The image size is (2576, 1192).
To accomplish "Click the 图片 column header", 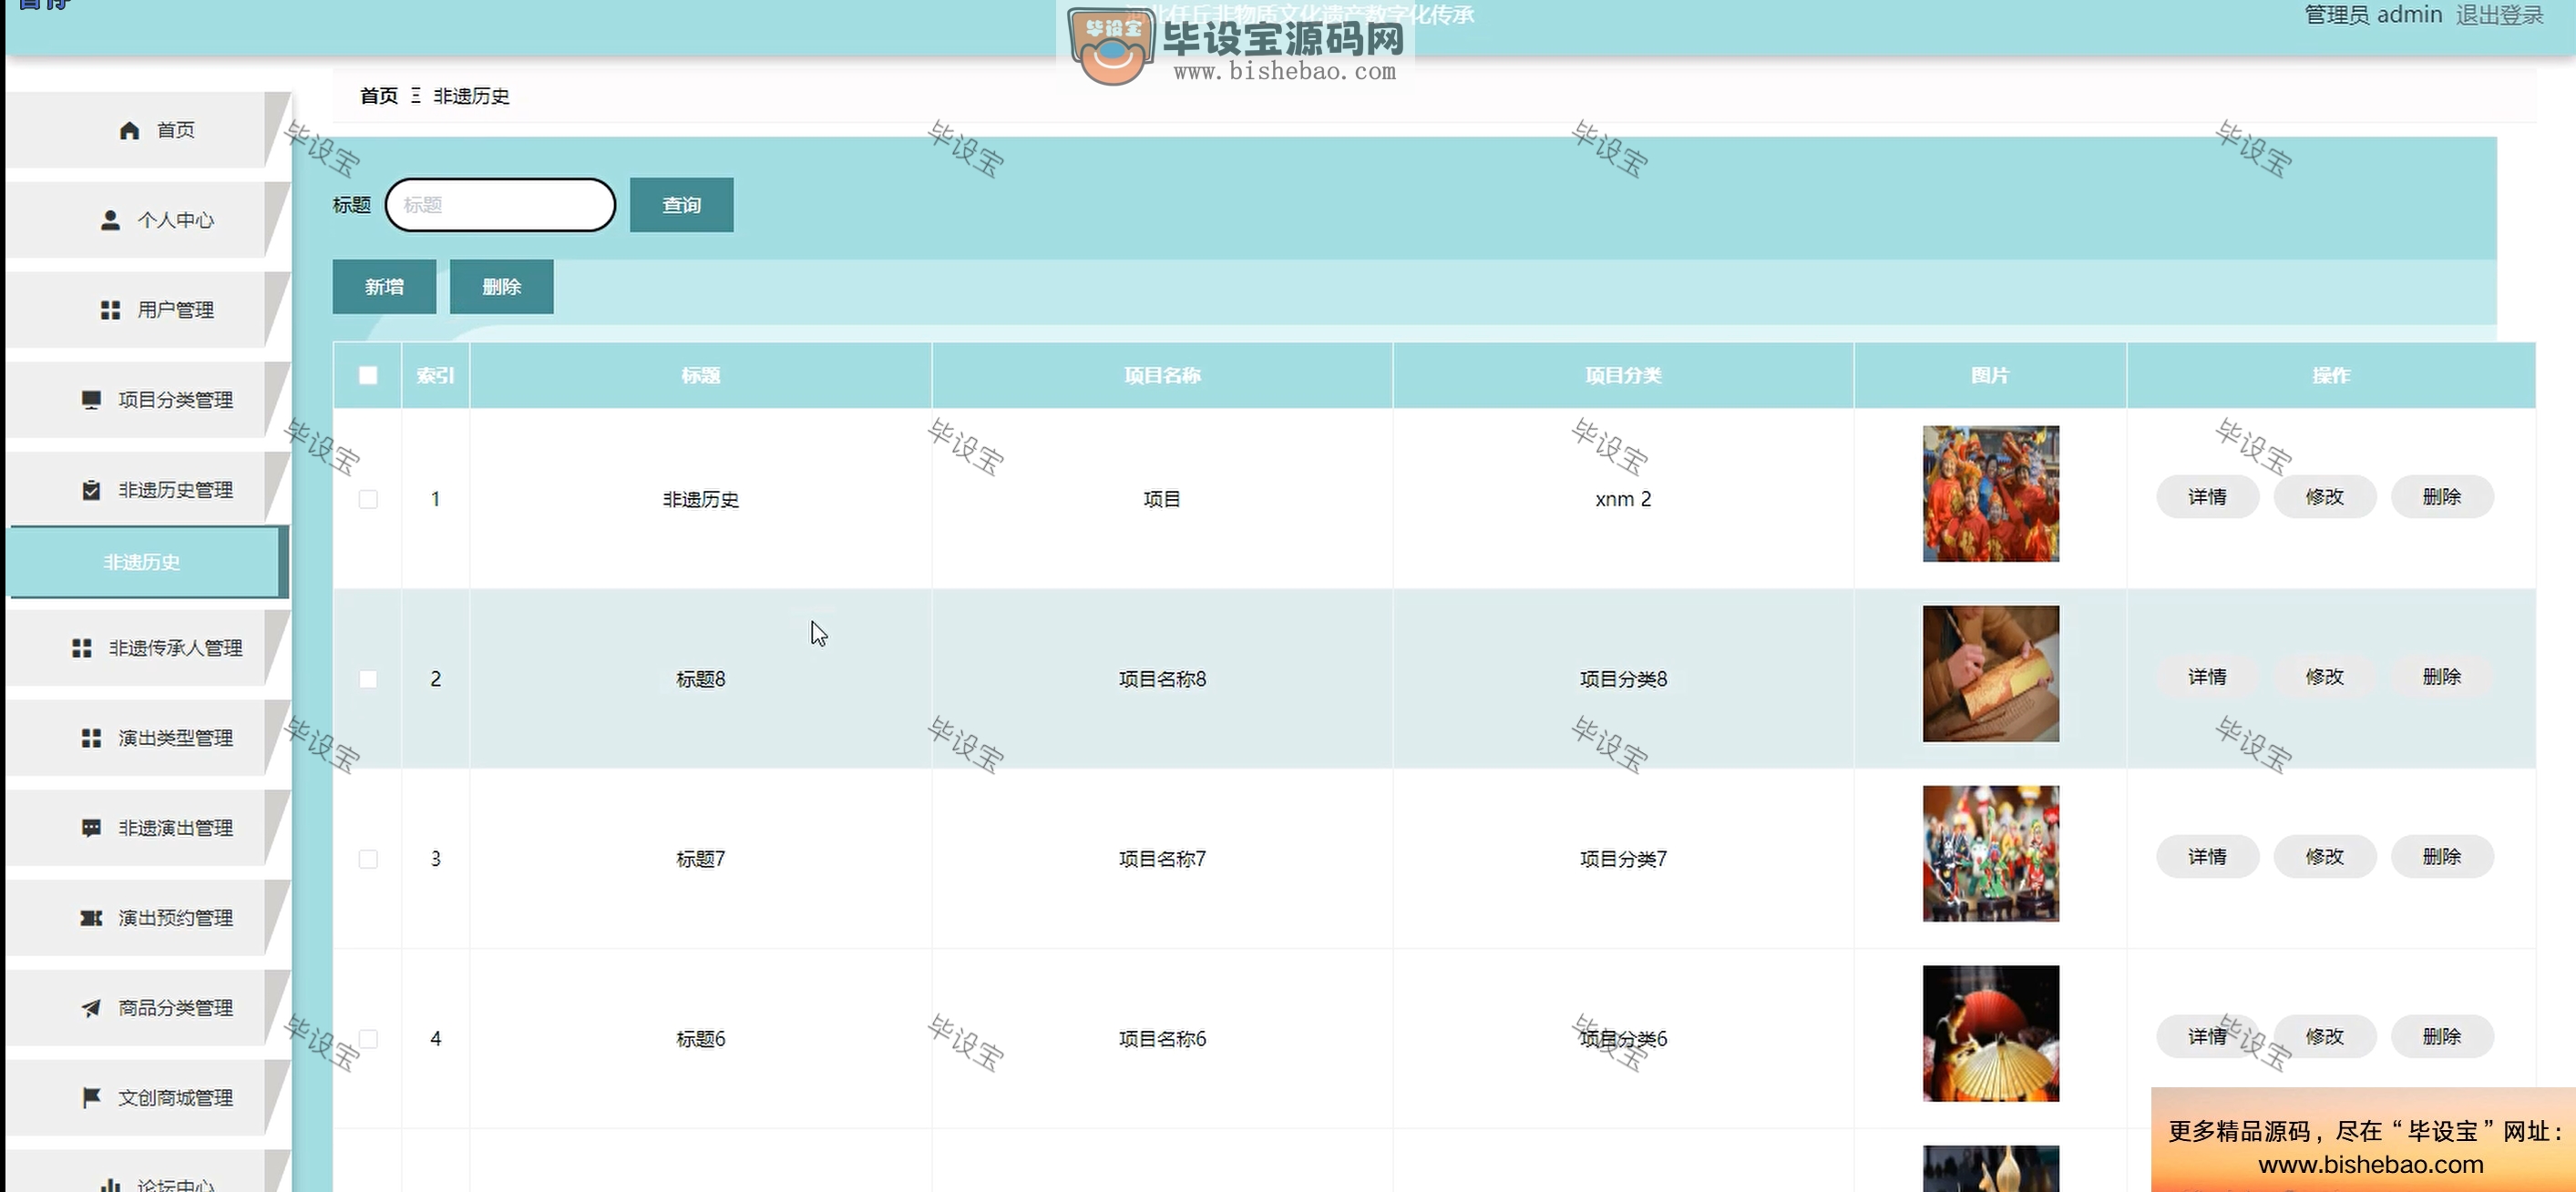I will coord(1990,374).
